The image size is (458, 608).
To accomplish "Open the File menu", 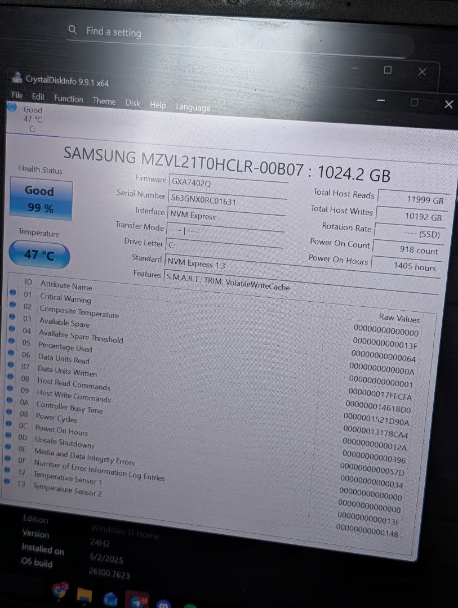I will pyautogui.click(x=17, y=95).
